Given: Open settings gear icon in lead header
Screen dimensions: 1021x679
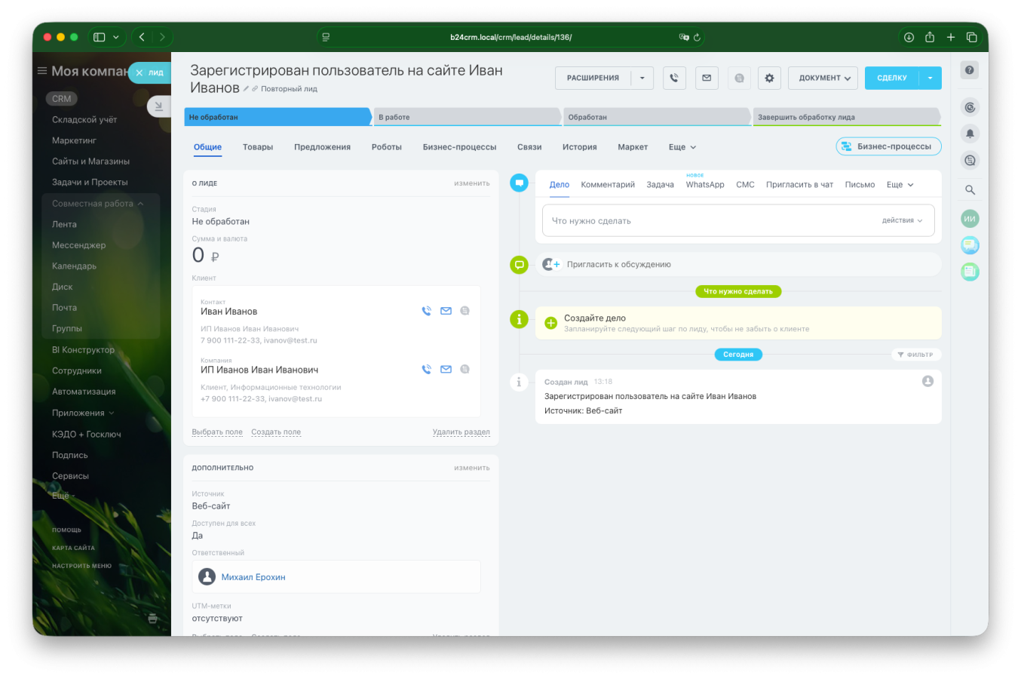Looking at the screenshot, I should [769, 78].
